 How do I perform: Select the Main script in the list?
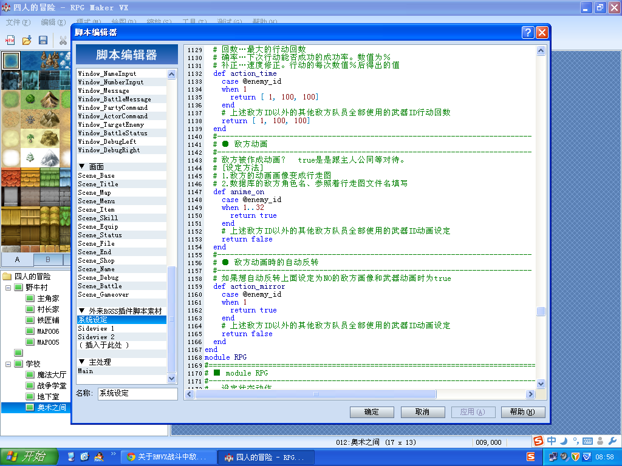(121, 371)
